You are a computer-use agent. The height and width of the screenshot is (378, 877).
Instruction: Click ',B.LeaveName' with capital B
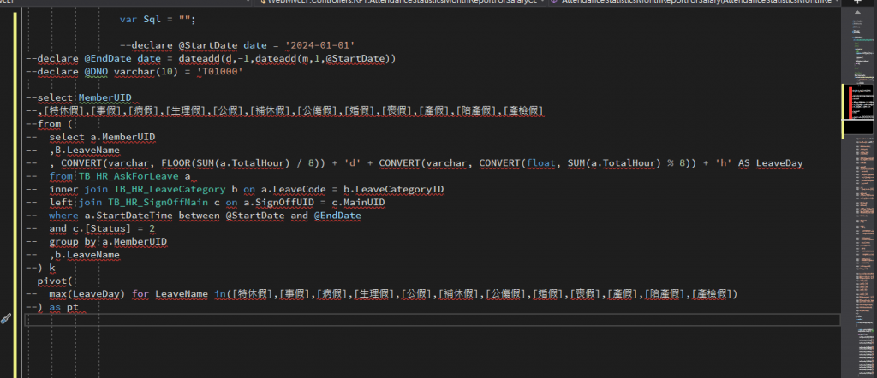[x=85, y=151]
